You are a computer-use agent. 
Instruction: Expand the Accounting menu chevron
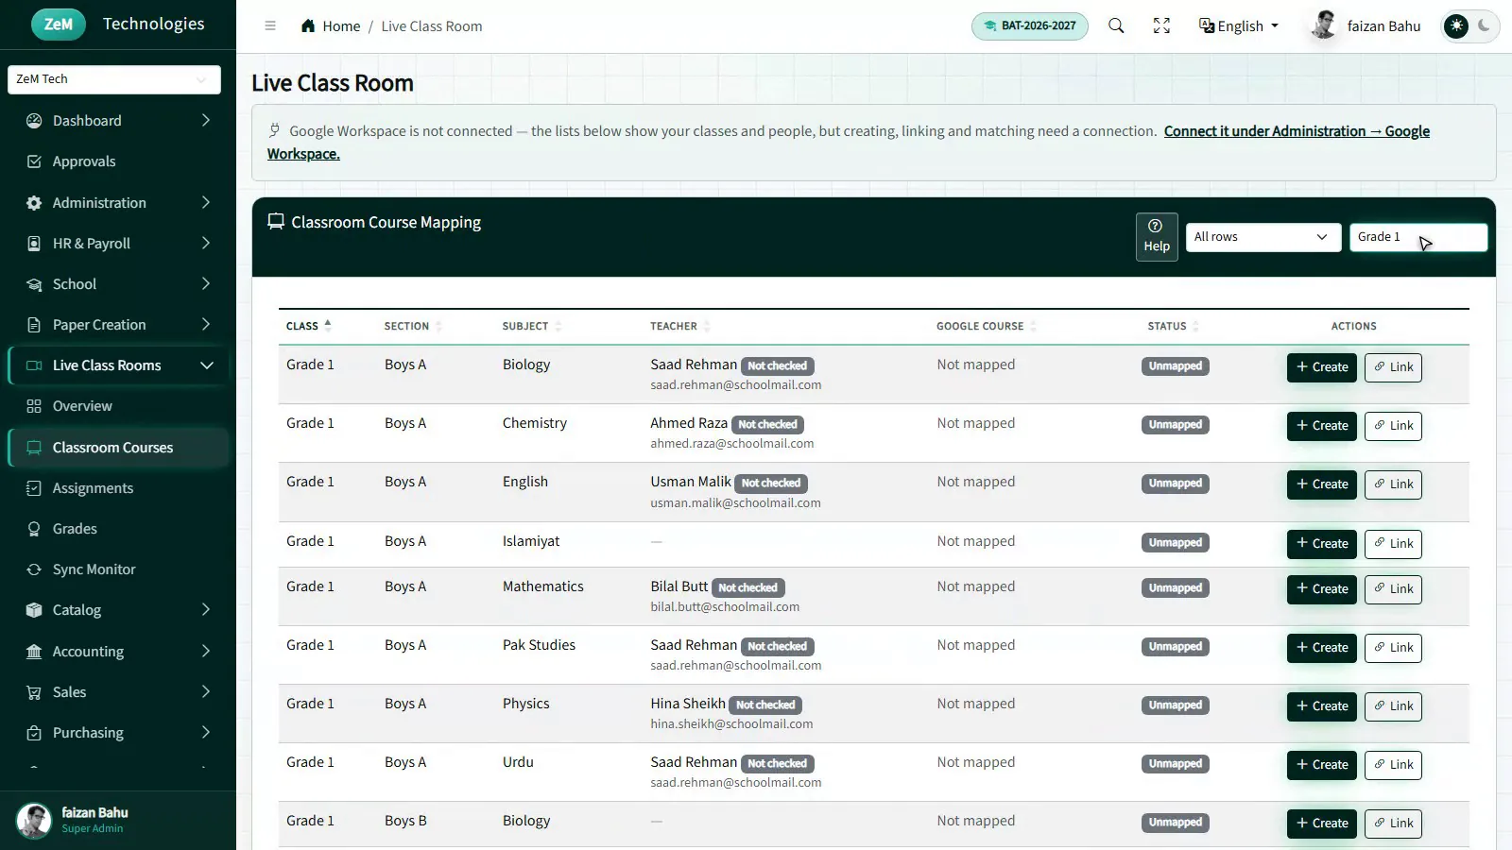pos(206,652)
